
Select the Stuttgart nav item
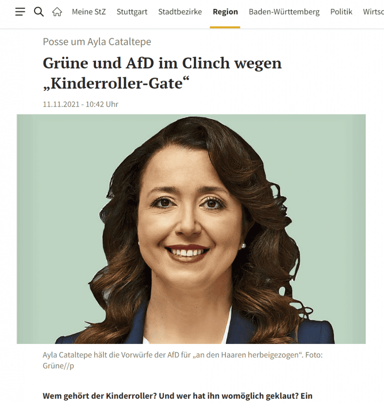pyautogui.click(x=132, y=12)
